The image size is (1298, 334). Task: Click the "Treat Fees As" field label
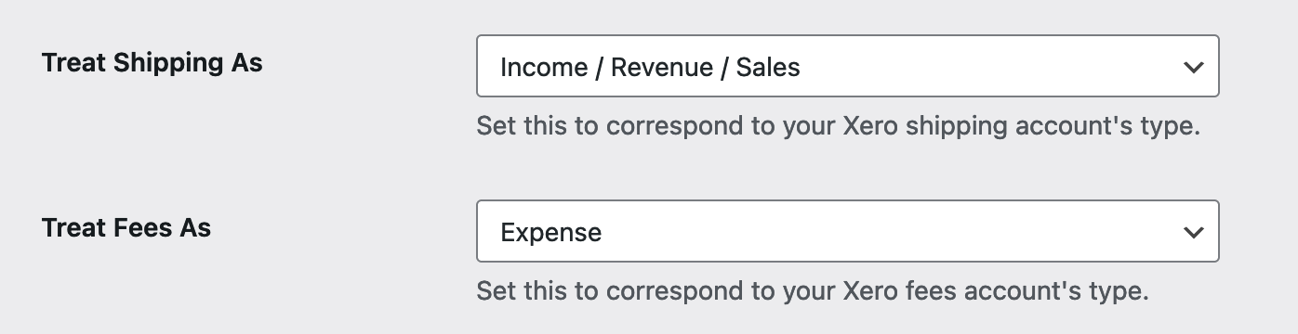(x=126, y=228)
